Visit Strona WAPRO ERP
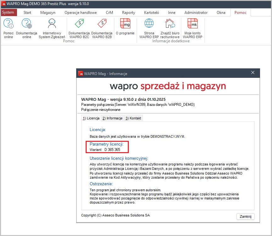Screen dimensions: 272x236 [149, 28]
